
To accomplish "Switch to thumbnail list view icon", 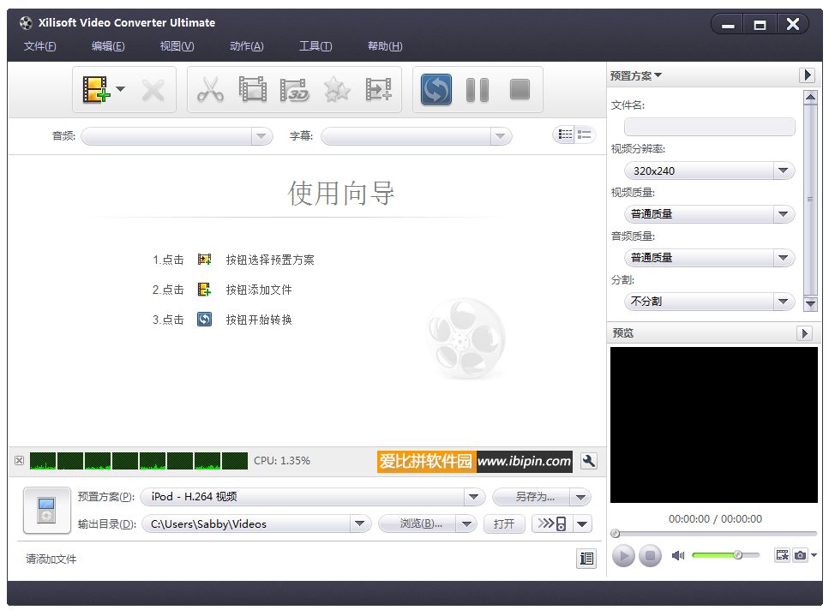I will (584, 135).
